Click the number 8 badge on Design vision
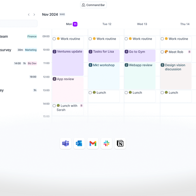 (x=162, y=65)
